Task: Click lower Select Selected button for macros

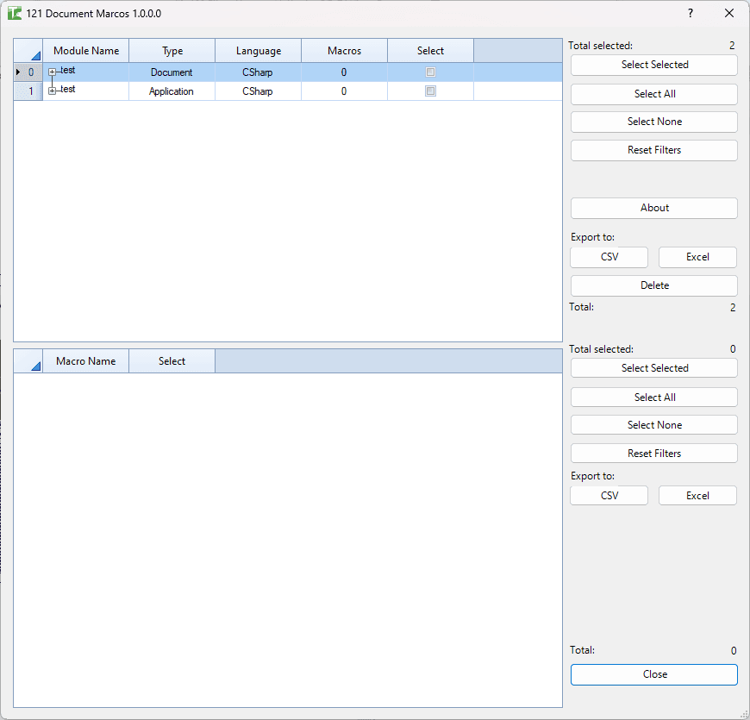Action: pyautogui.click(x=653, y=368)
